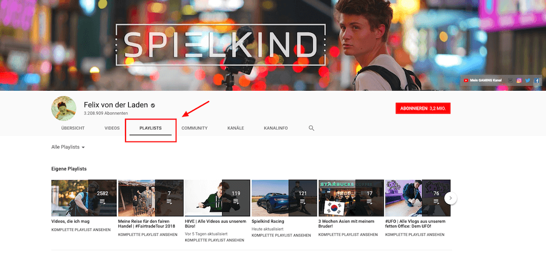Open the Spielkind Racing playlist thumbnail
This screenshot has height=254, width=546.
click(284, 198)
